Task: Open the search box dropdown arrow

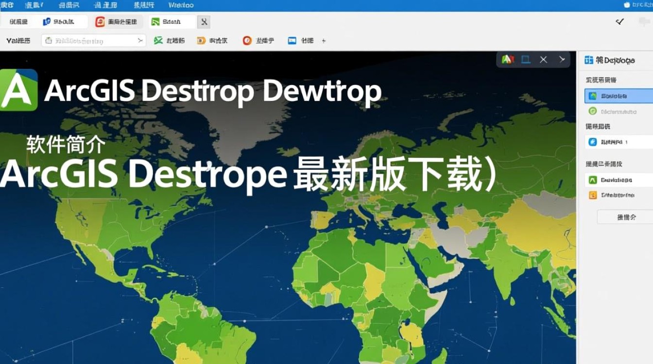Action: click(x=141, y=40)
